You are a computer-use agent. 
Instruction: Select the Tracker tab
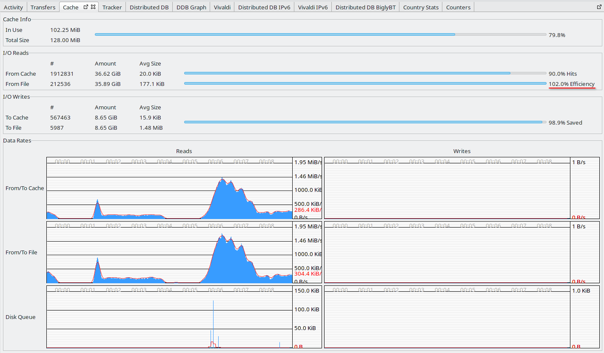pos(112,7)
